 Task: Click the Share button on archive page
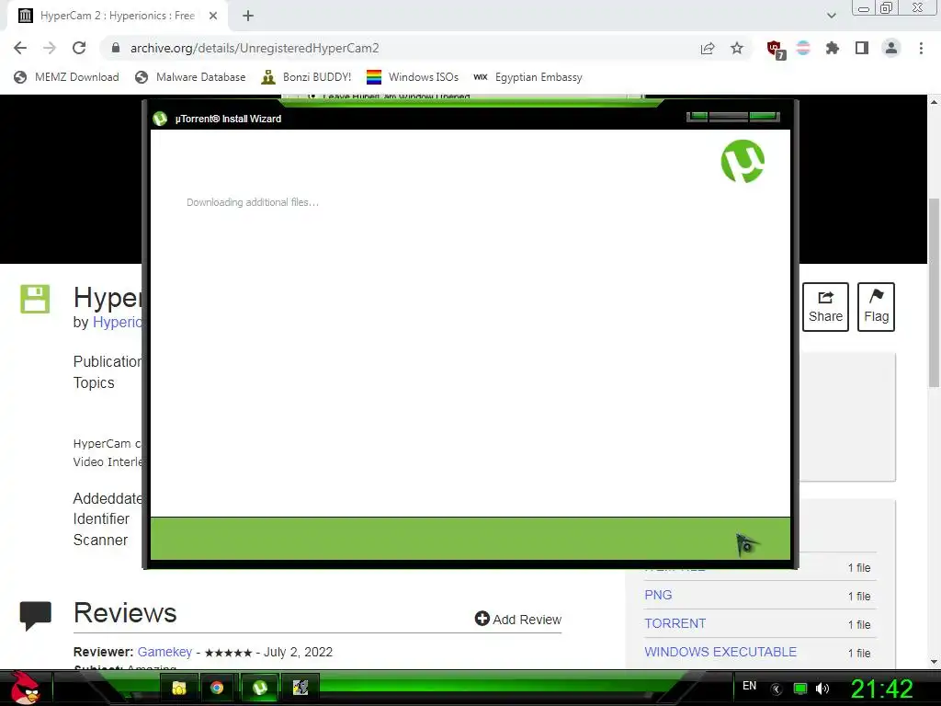(825, 307)
